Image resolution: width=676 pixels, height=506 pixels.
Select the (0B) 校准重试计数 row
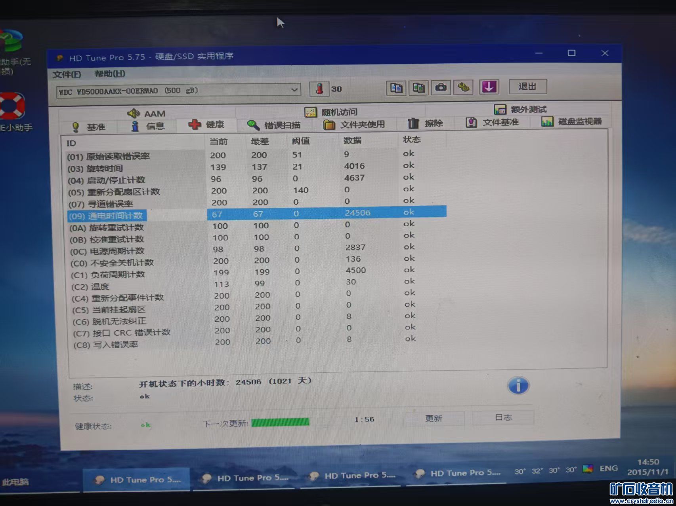point(258,237)
